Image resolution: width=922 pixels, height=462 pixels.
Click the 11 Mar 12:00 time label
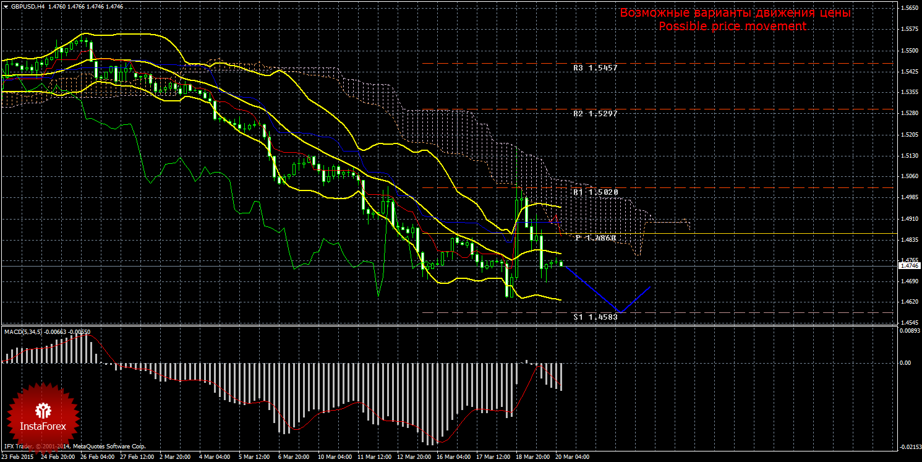point(375,457)
